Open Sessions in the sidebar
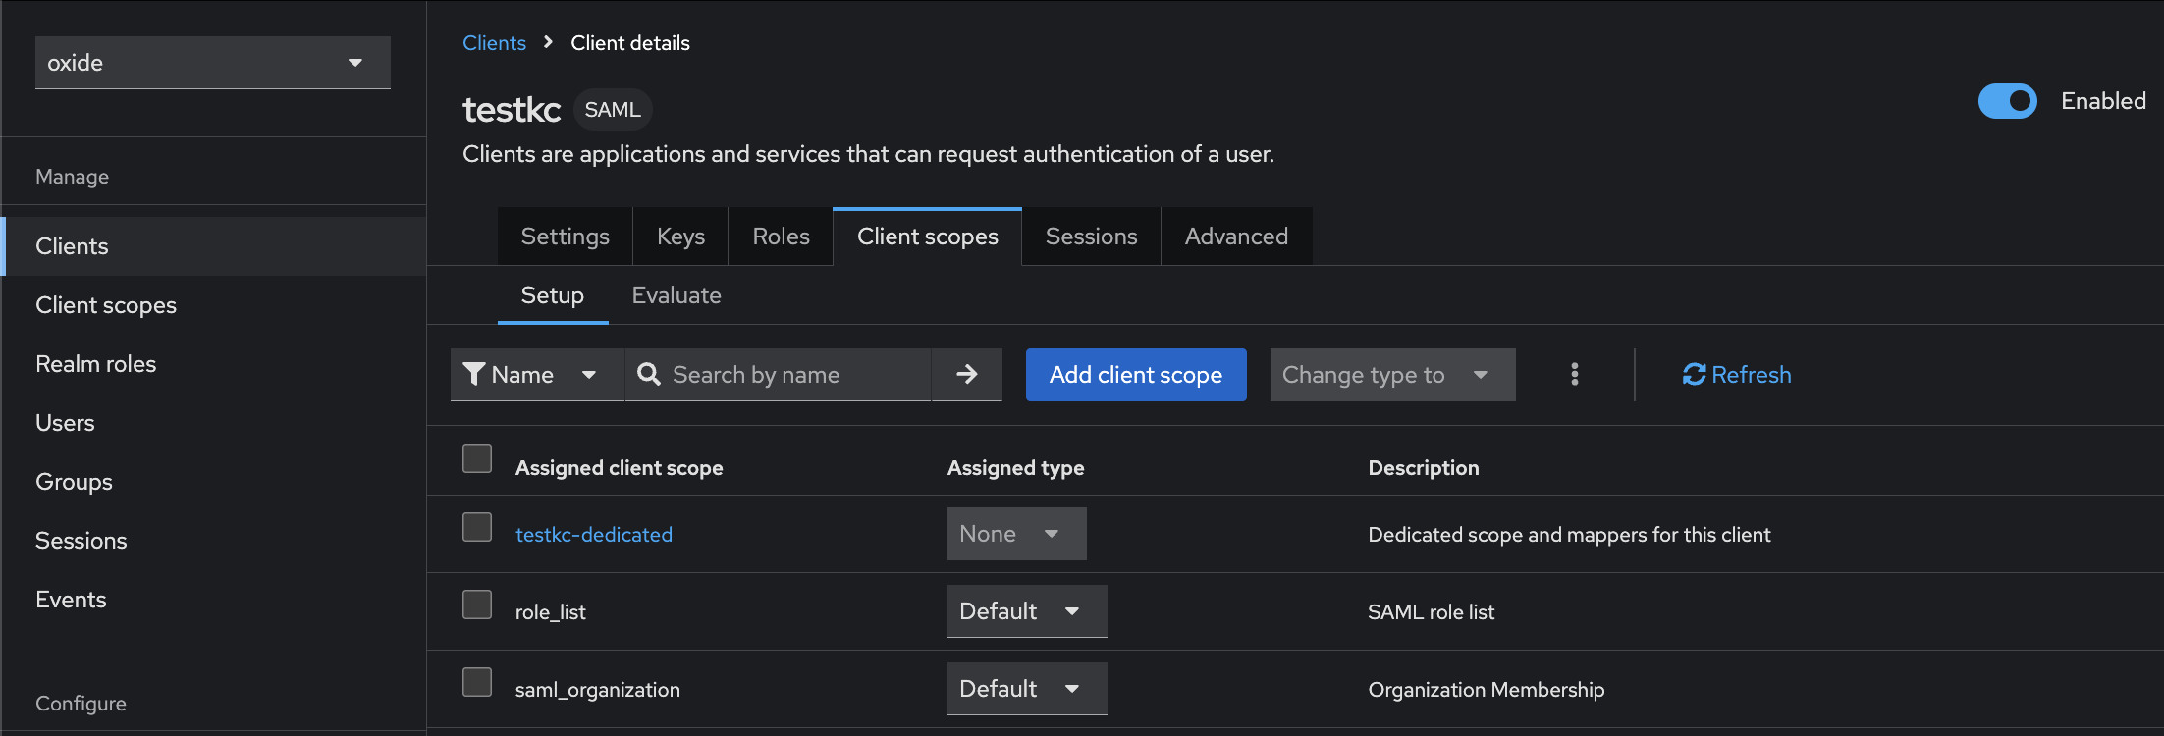The height and width of the screenshot is (736, 2164). tap(214, 541)
